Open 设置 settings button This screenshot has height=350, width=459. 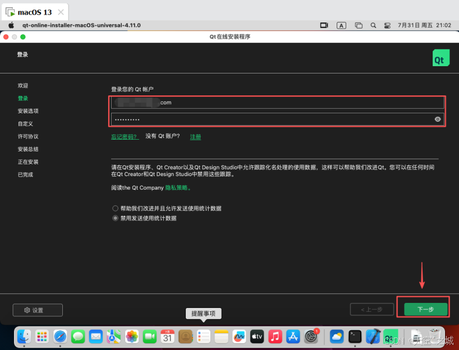[x=38, y=310]
